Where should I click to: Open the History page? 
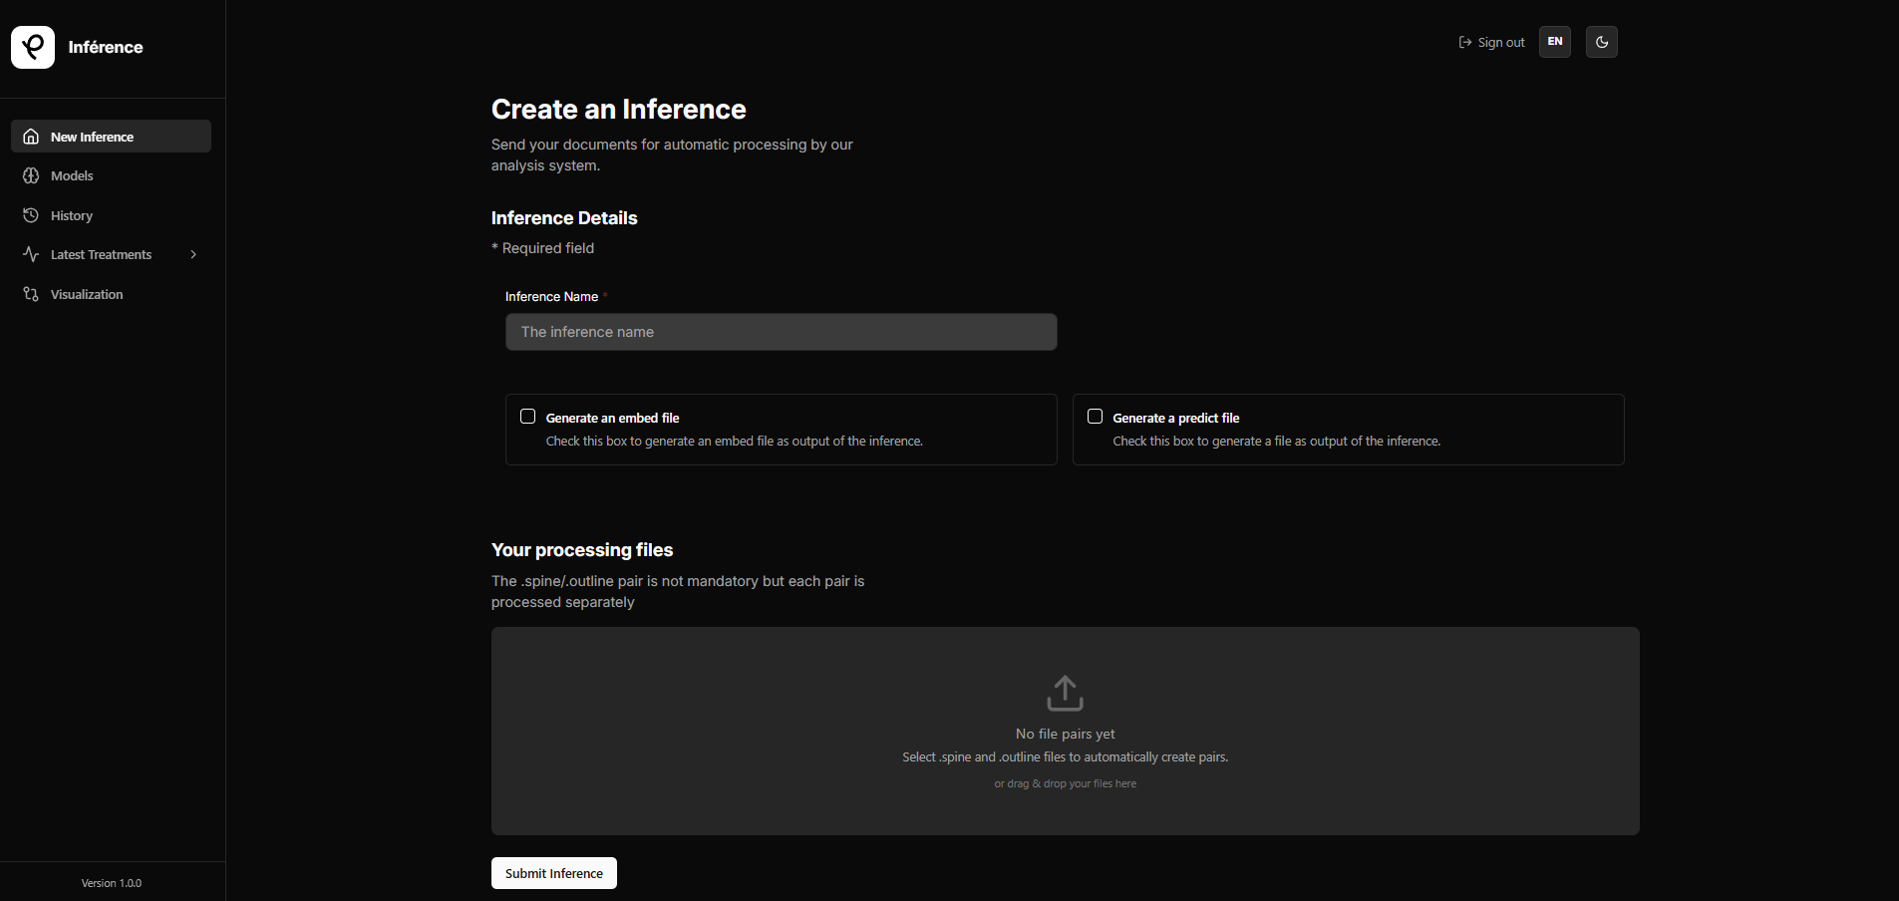click(111, 215)
